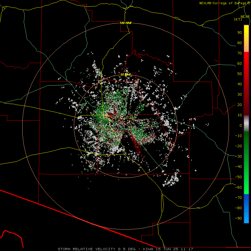Select the 80 knot scale label
The image size is (251, 251).
(x=240, y=43)
